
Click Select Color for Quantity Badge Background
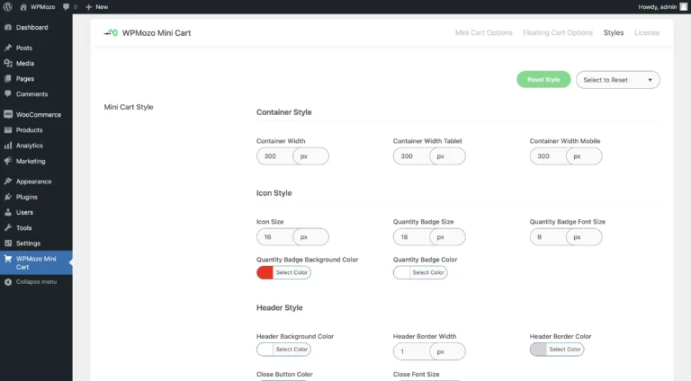(x=292, y=272)
